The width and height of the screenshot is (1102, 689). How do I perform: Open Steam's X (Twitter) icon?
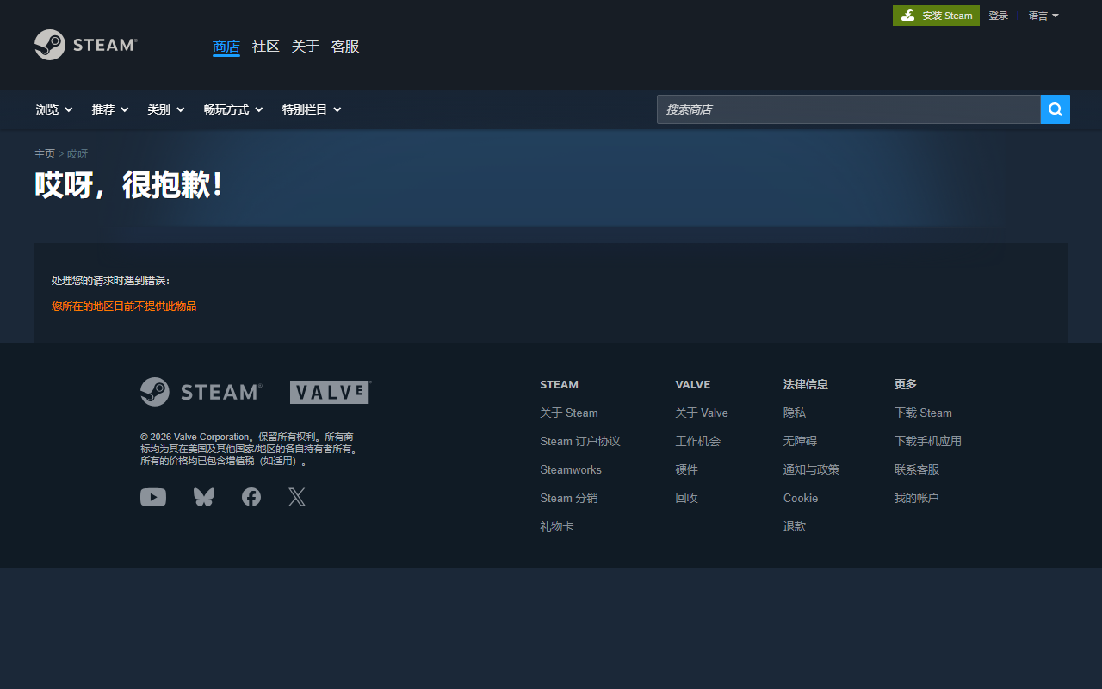pyautogui.click(x=297, y=497)
